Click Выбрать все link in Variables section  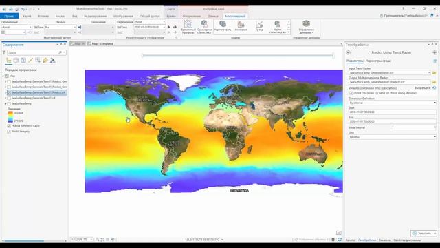pos(422,88)
